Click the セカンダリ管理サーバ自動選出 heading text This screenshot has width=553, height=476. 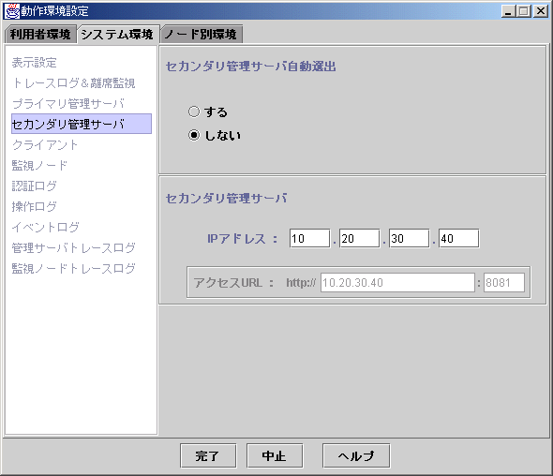251,67
